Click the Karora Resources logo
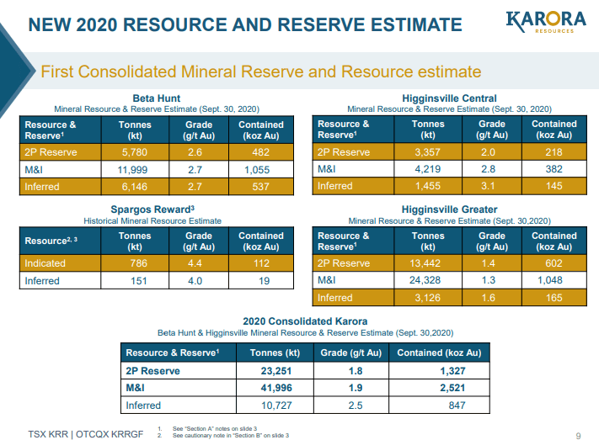This screenshot has width=599, height=440. tap(546, 22)
